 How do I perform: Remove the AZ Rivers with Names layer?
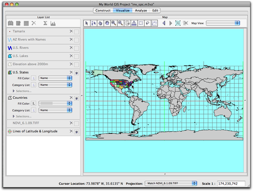click(71, 40)
